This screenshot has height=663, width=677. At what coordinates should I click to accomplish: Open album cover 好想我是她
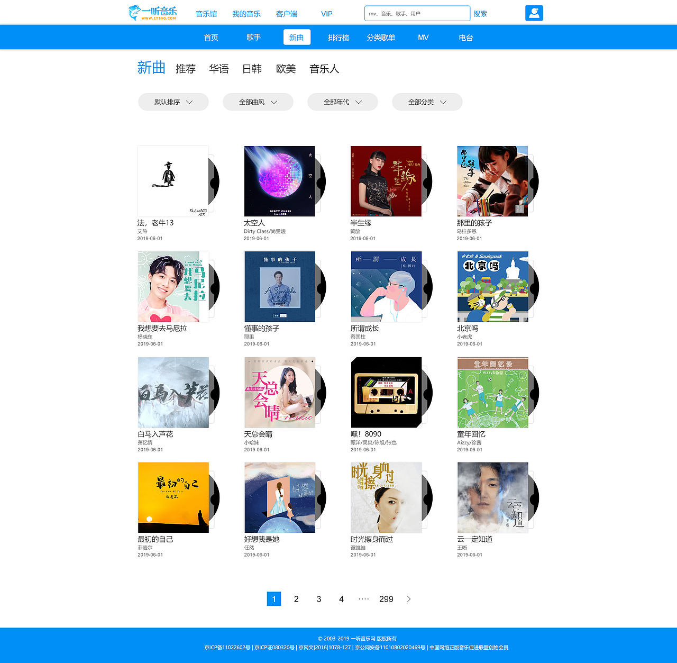click(279, 497)
